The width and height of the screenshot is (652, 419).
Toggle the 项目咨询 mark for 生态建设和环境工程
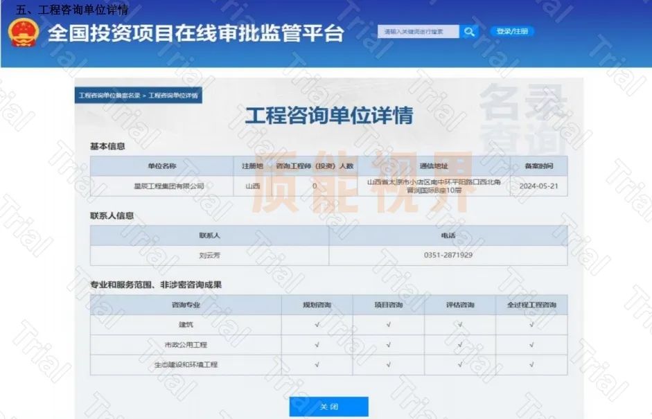point(388,364)
